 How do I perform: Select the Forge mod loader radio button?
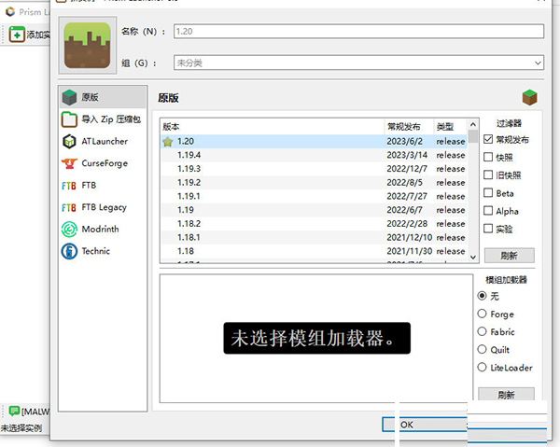pos(483,314)
